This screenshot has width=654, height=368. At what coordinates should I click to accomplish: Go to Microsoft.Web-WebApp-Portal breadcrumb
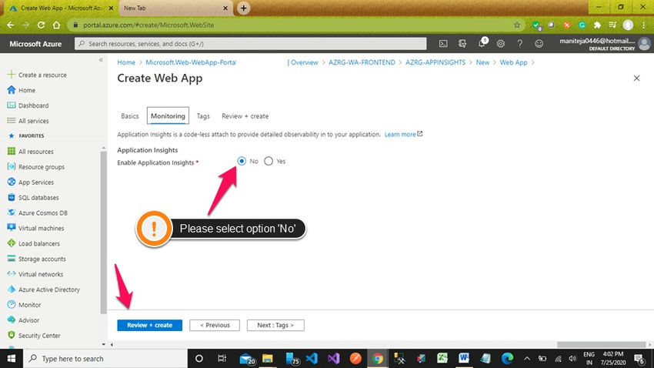point(191,62)
